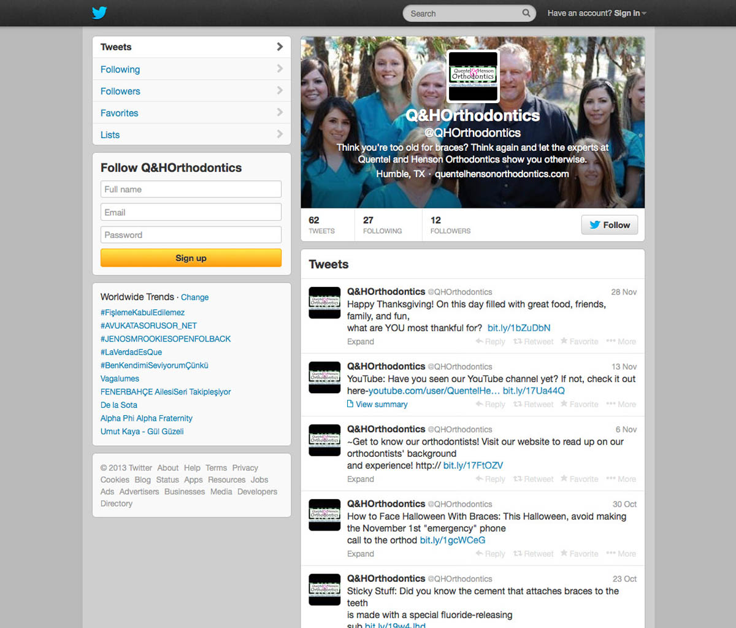The image size is (736, 628).
Task: Reply to the Happy Thanksgiving tweet
Action: pyautogui.click(x=491, y=342)
